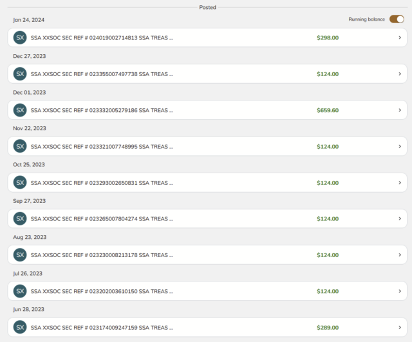Screen dimensions: 412x342
Task: Click the SX icon on Jan 24, 2024 transaction
Action: (x=20, y=38)
